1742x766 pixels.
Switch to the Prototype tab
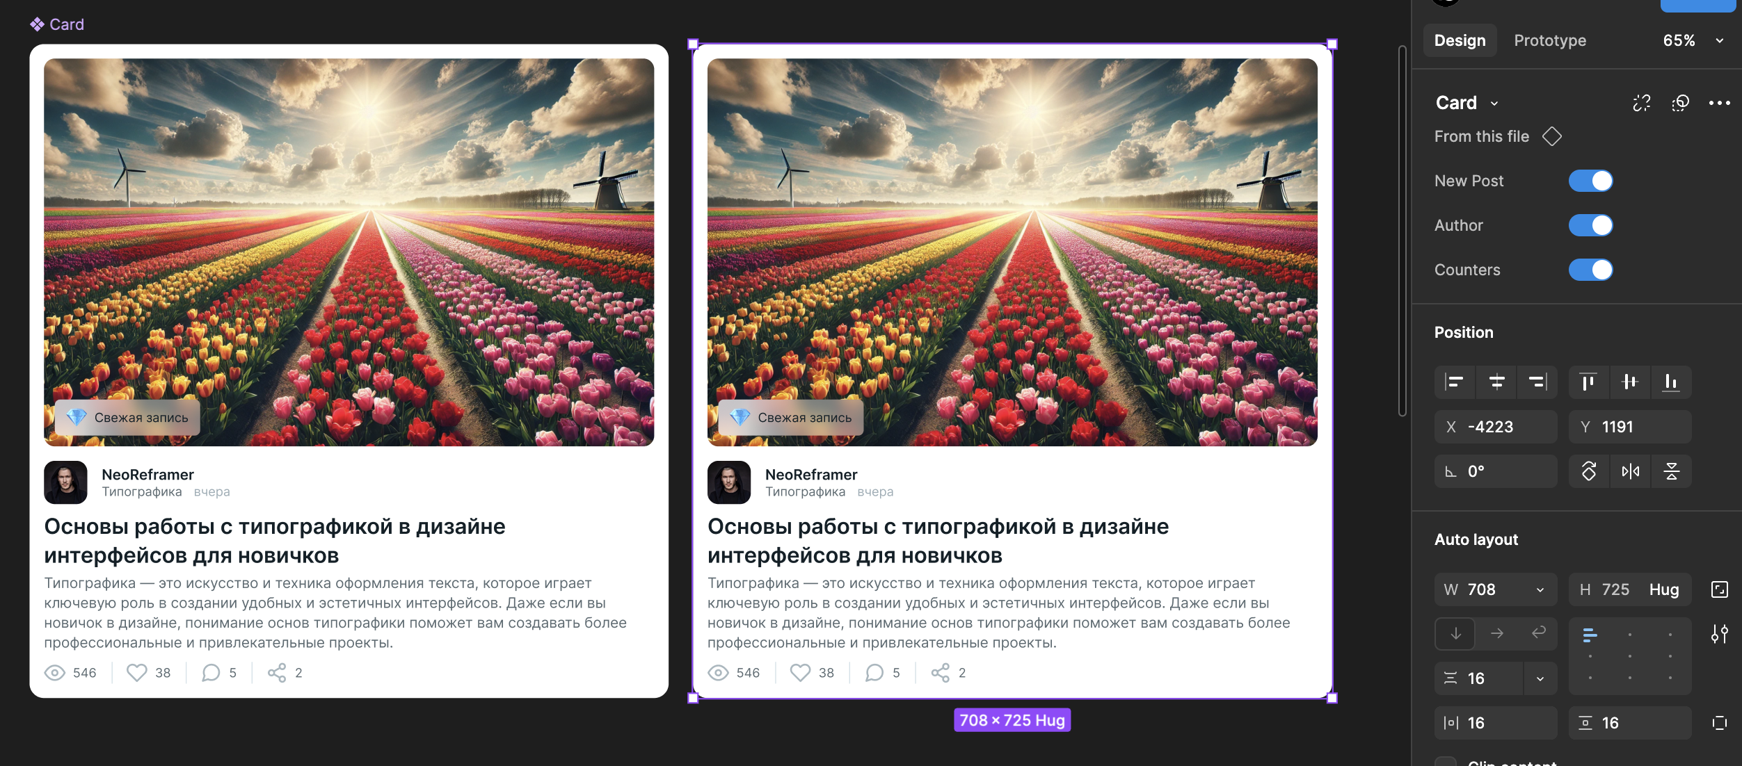1550,40
